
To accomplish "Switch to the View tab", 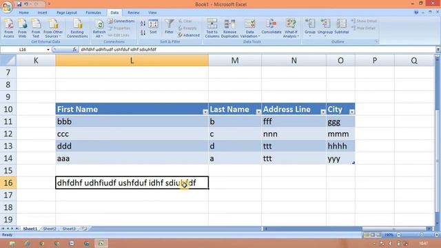I will tap(152, 12).
